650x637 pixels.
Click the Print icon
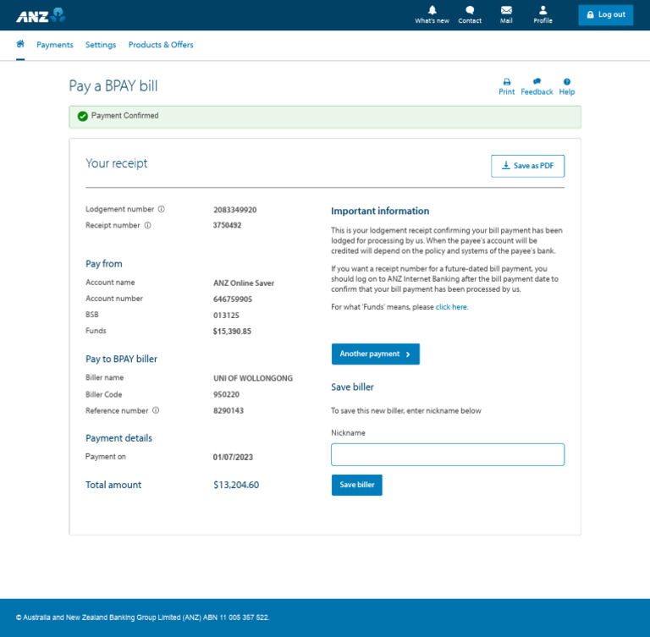click(507, 82)
